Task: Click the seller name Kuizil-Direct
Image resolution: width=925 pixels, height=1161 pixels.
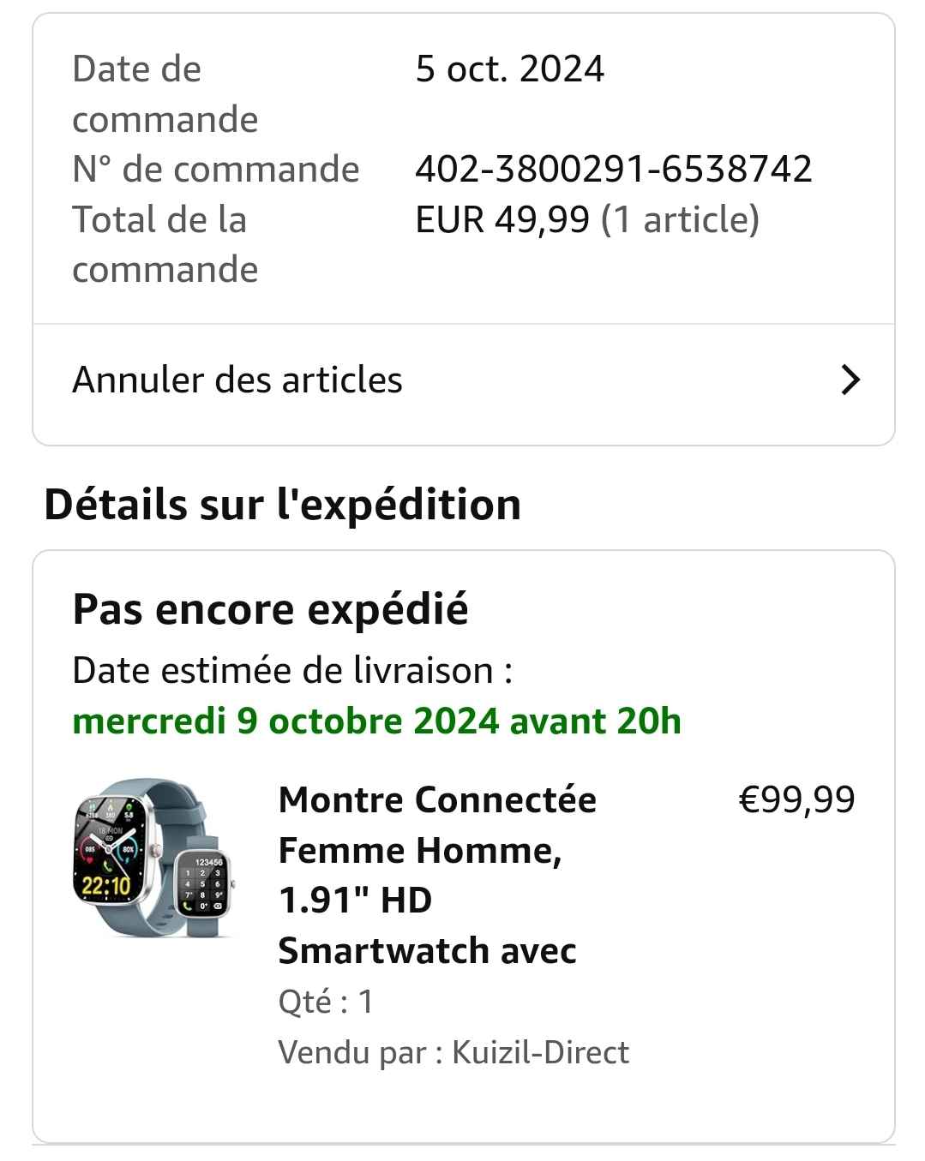Action: coord(540,1052)
